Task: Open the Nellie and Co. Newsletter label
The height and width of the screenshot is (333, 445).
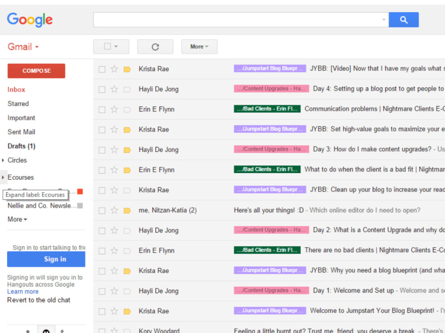Action: point(42,206)
